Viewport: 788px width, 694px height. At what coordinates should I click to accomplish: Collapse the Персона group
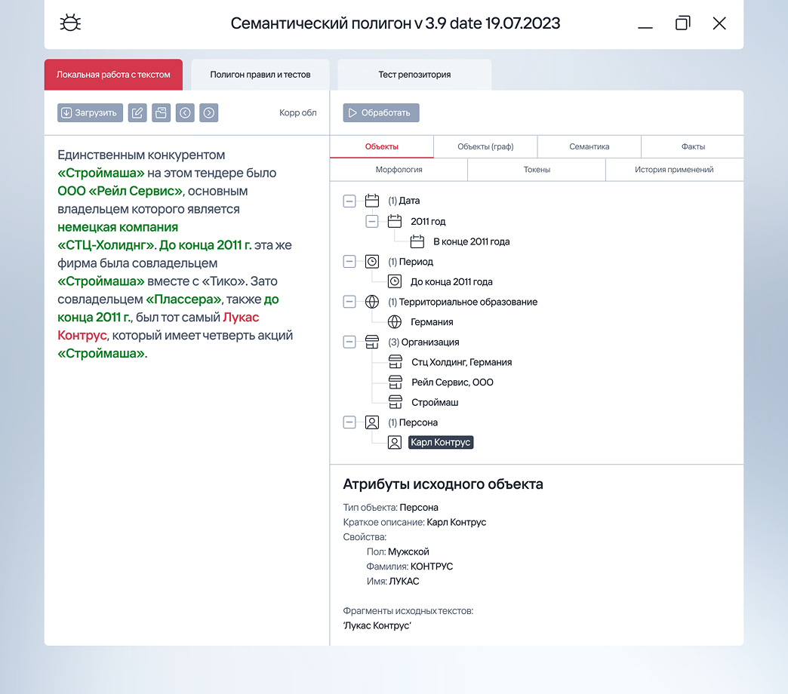click(349, 422)
